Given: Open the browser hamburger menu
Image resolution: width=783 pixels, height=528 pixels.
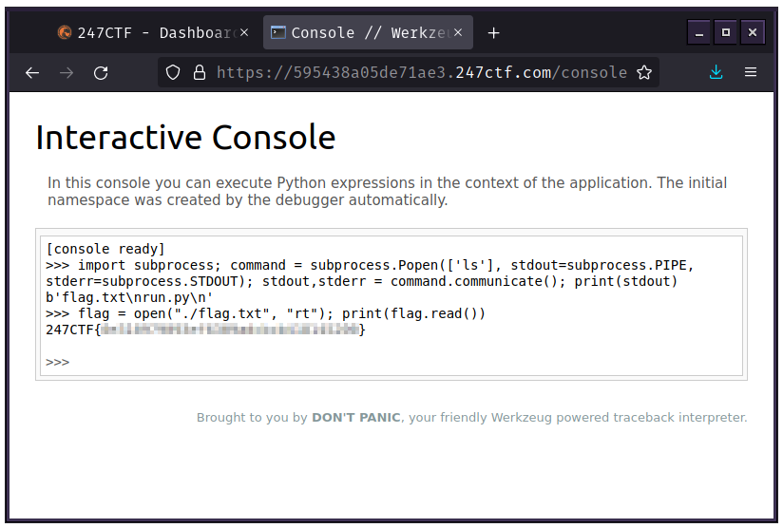Looking at the screenshot, I should (751, 72).
